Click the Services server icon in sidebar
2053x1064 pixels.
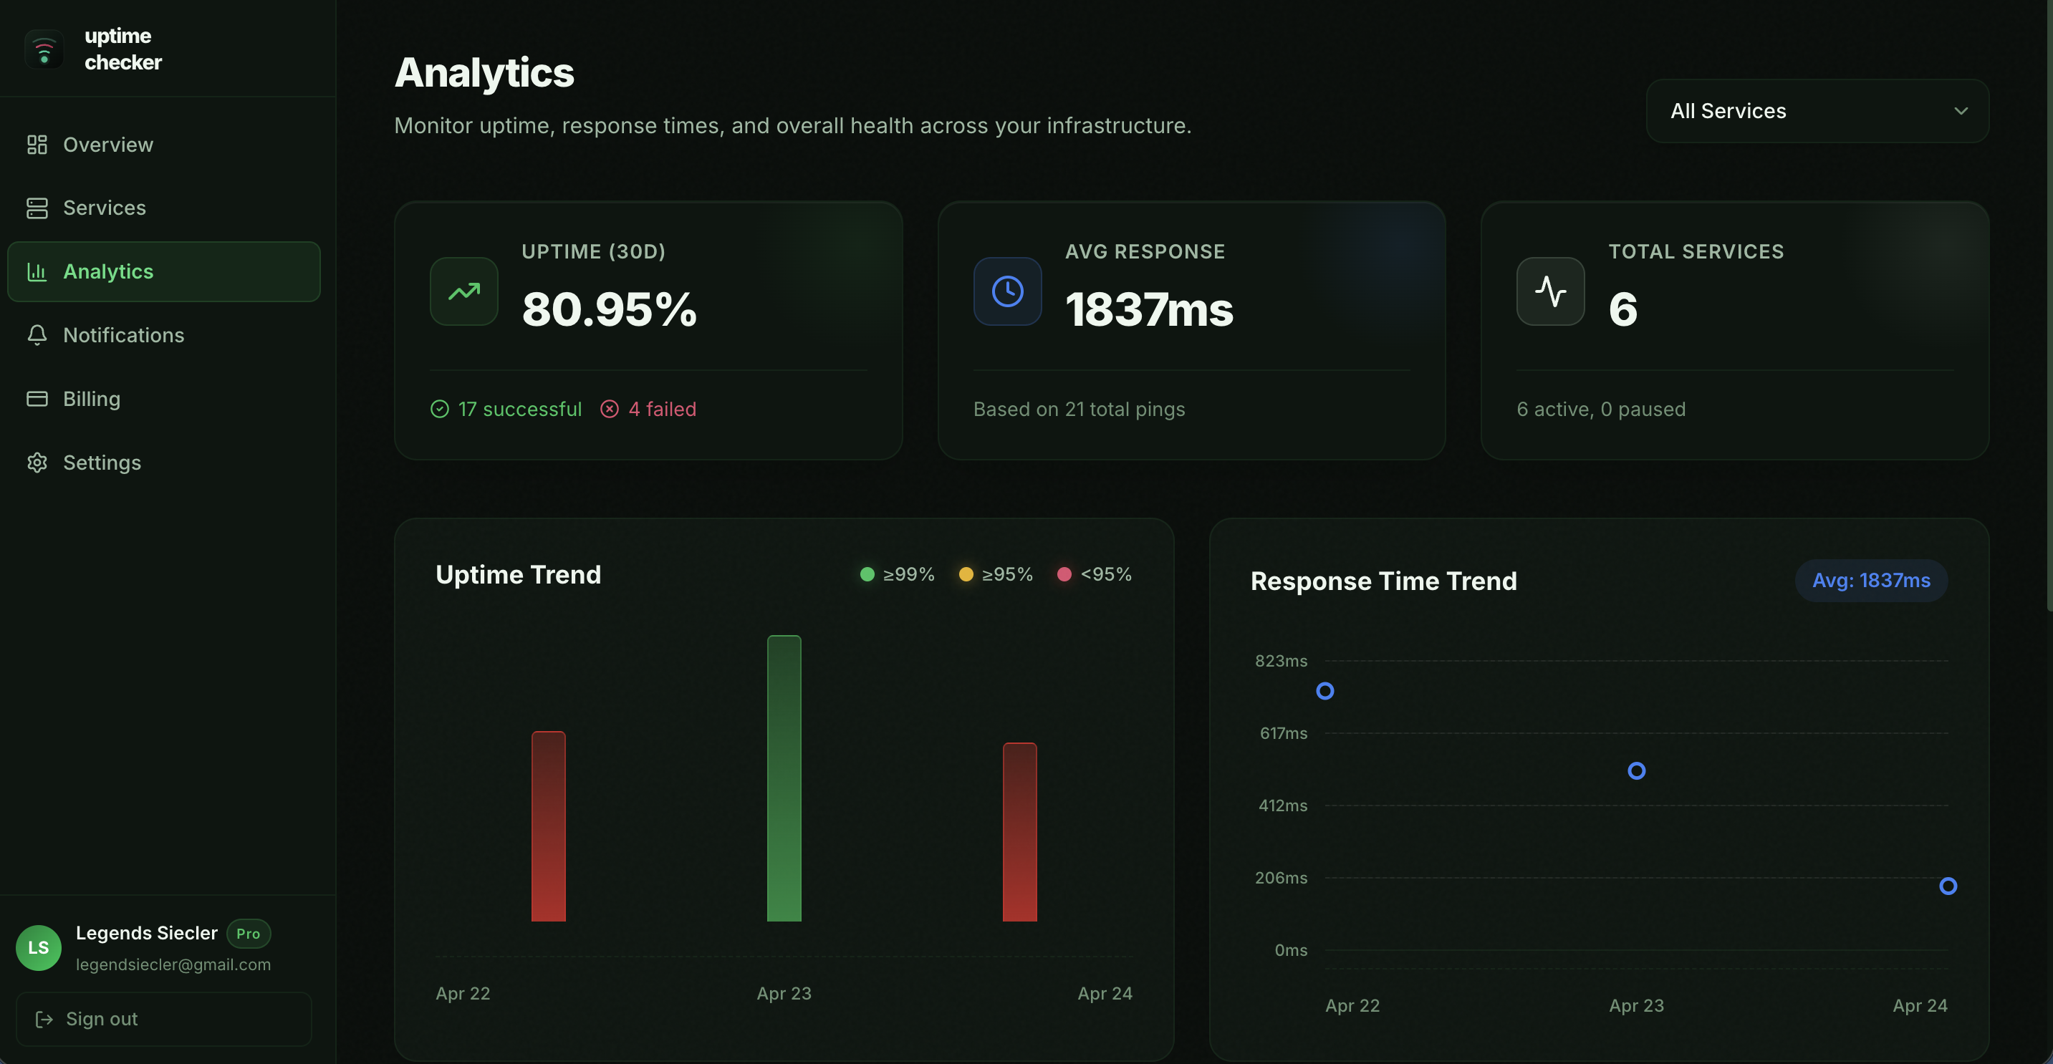[37, 208]
